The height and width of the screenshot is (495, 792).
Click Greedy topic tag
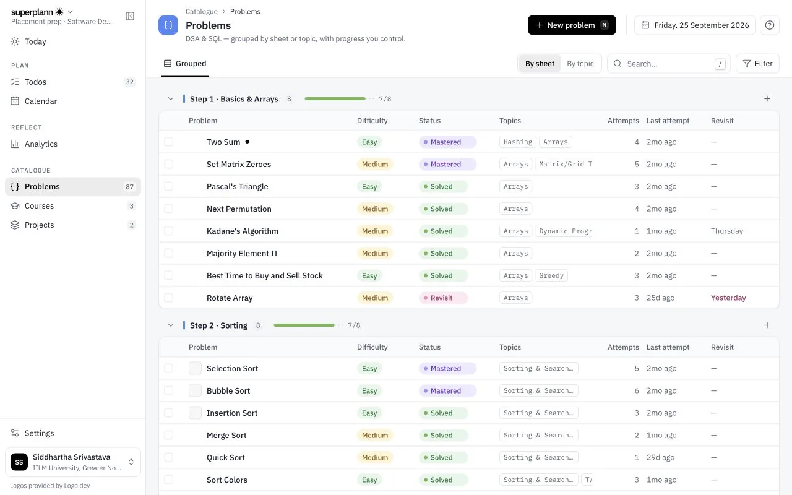(551, 275)
